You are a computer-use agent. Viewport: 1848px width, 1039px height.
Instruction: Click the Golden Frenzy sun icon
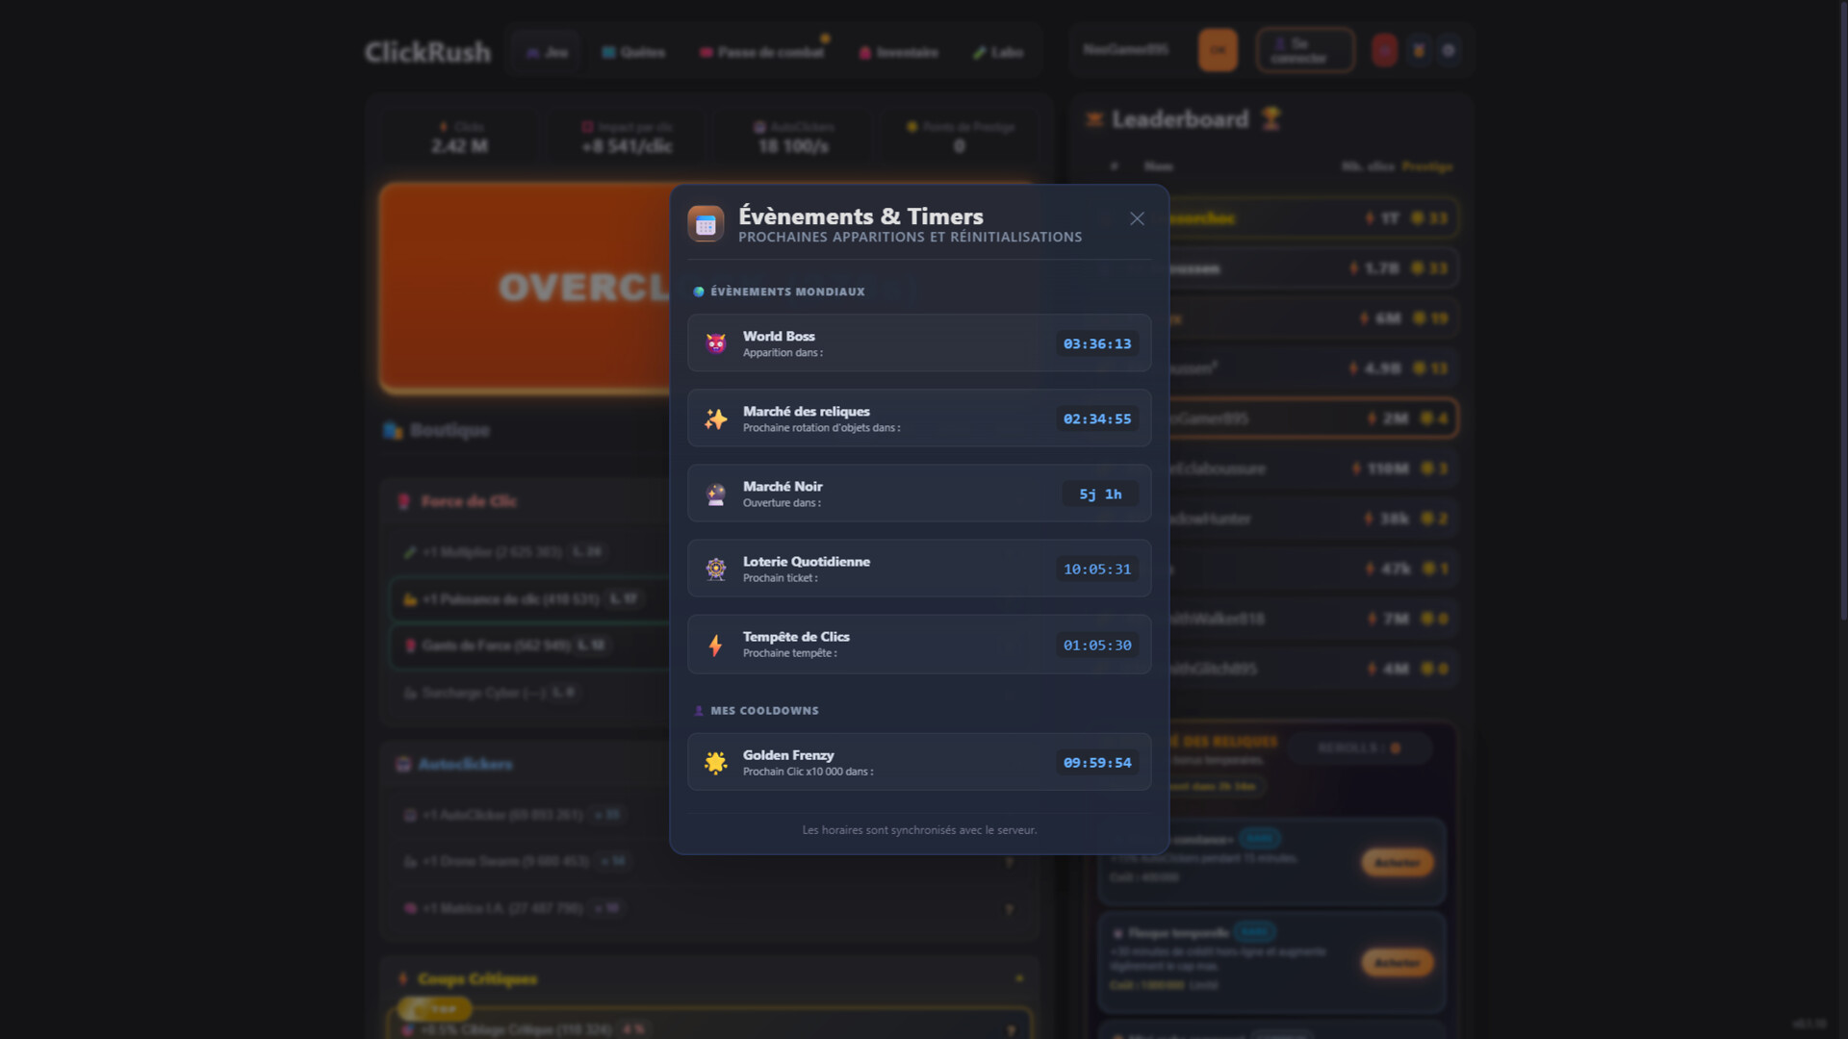[x=715, y=762]
